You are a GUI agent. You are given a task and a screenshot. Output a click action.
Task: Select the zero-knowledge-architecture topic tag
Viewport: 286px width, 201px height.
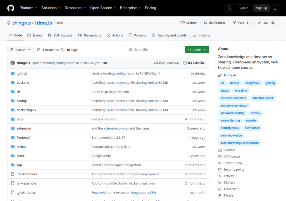click(240, 143)
